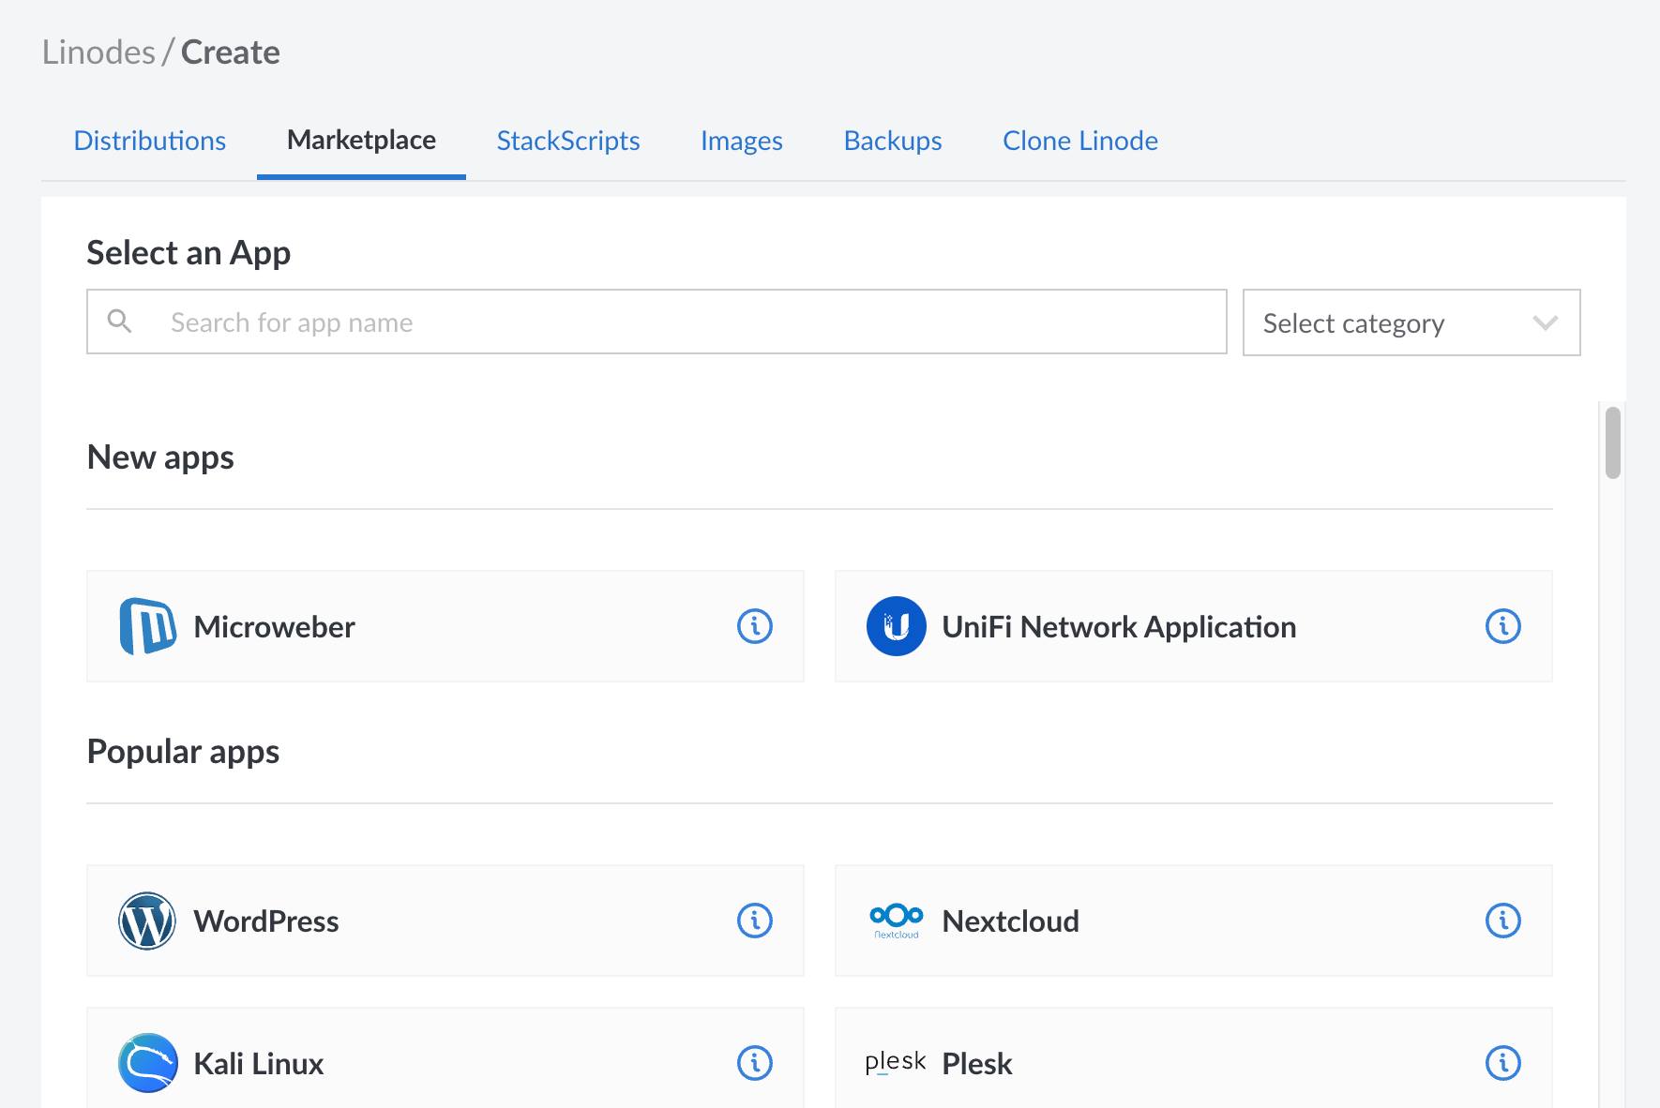Open info details for WordPress
The image size is (1660, 1108).
(x=755, y=921)
